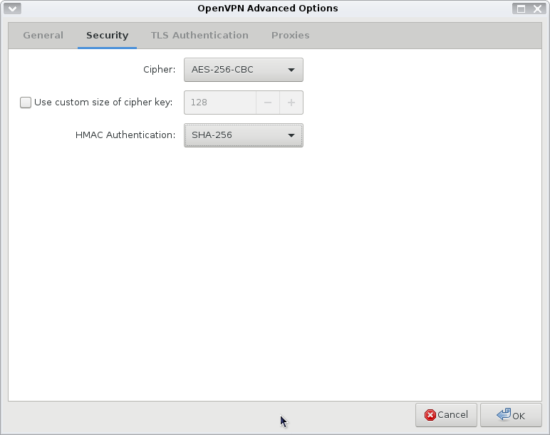The height and width of the screenshot is (435, 550).
Task: Maximize the OpenVPN Advanced Options window
Action: coord(521,9)
